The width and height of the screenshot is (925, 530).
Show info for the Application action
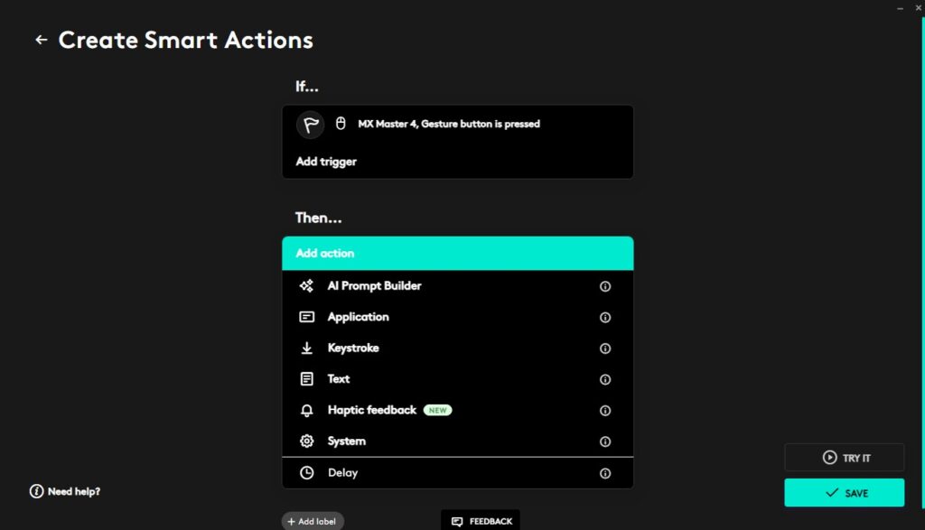[x=605, y=318]
